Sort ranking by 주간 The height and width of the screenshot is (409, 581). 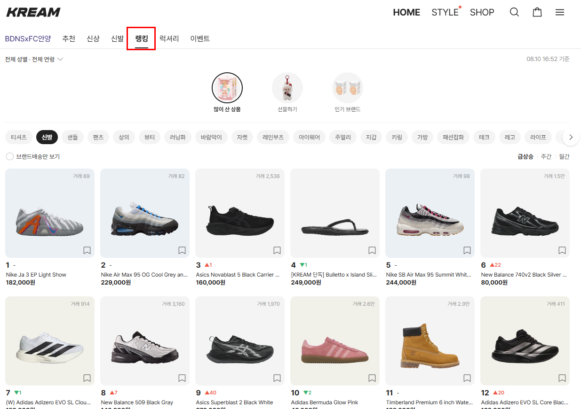coord(546,156)
